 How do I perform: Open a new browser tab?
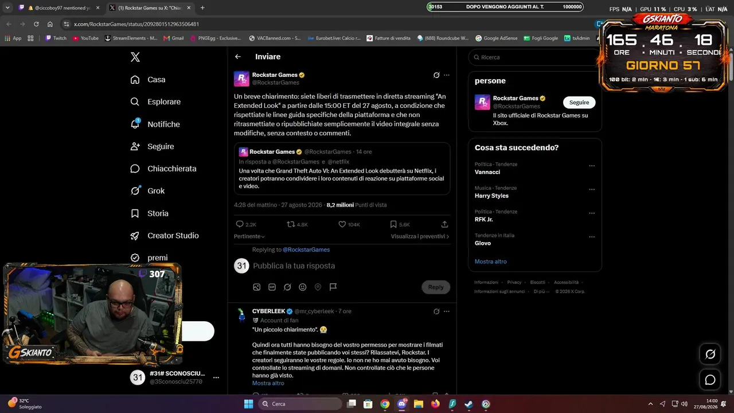click(x=202, y=8)
